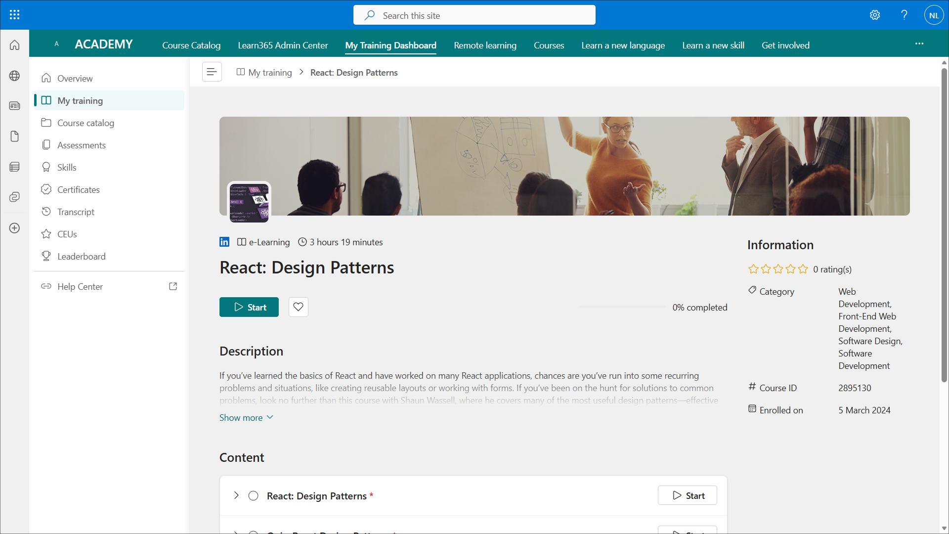Click the create plus icon in left rail
Screen dimensions: 949x534
pos(14,228)
